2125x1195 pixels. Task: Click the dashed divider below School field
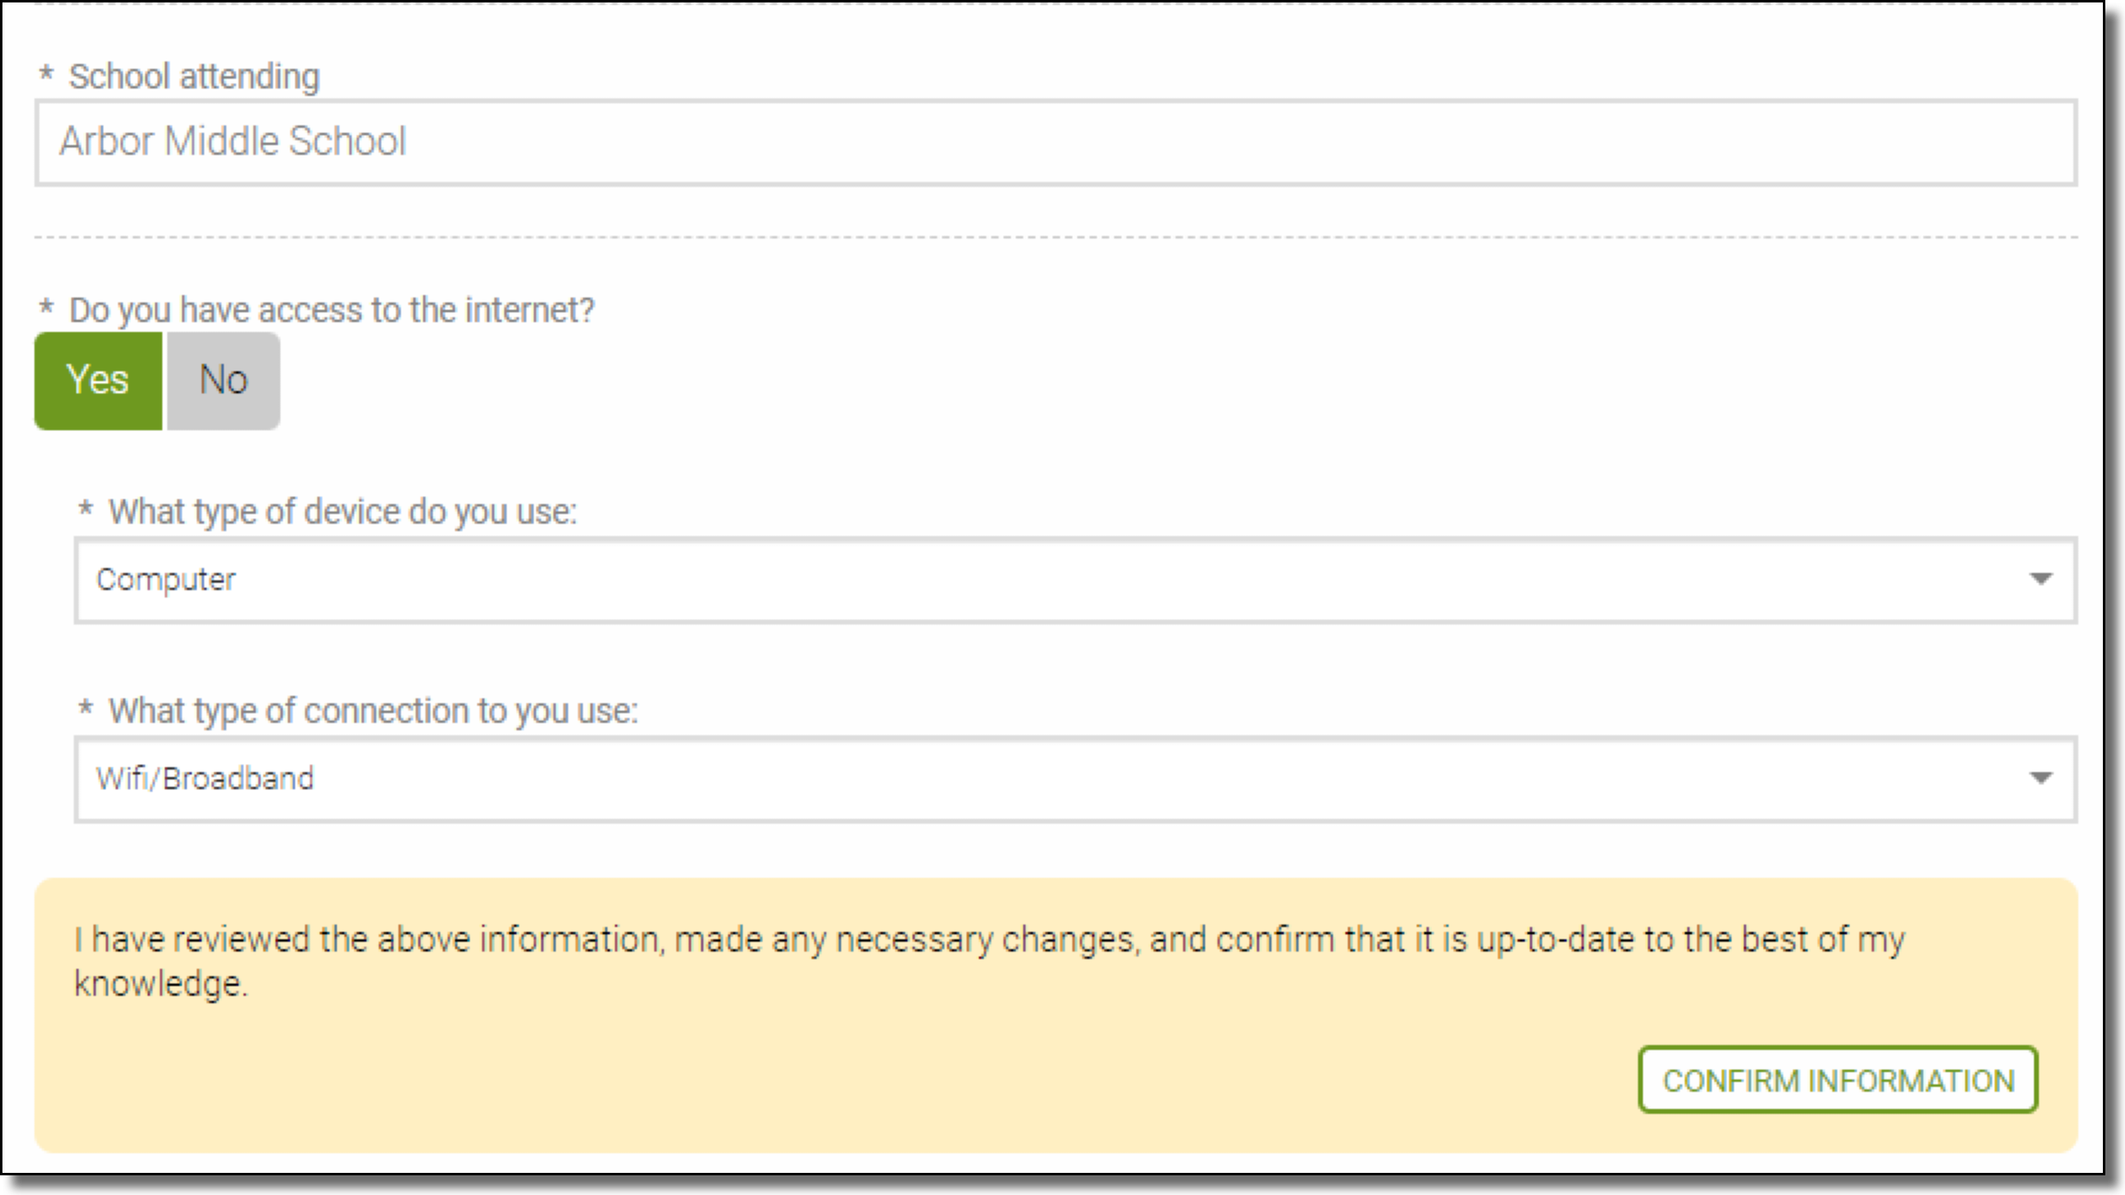1056,238
